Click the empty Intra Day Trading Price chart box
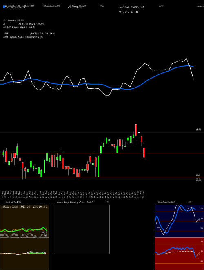 coord(82,229)
